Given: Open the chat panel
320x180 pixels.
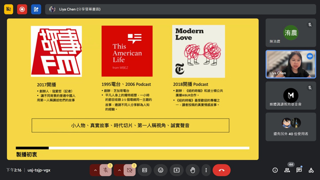Looking at the screenshot, I should pos(299,170).
